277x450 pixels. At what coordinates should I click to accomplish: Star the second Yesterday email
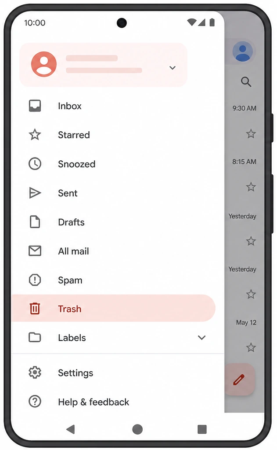pyautogui.click(x=251, y=294)
